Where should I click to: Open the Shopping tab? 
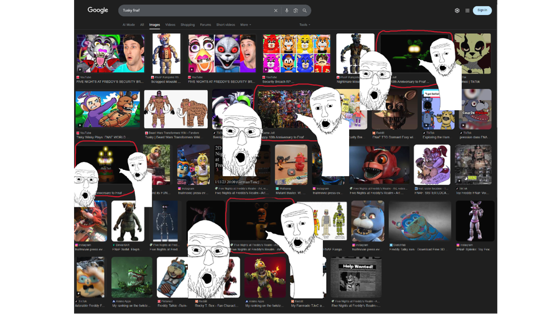tap(187, 25)
